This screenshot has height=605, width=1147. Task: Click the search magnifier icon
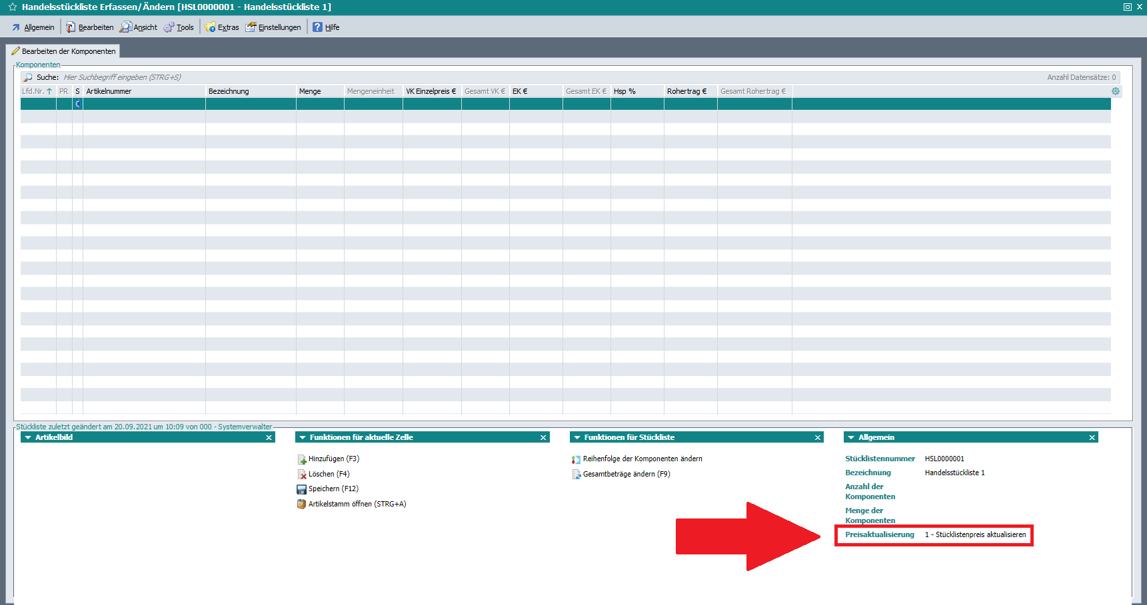point(28,78)
